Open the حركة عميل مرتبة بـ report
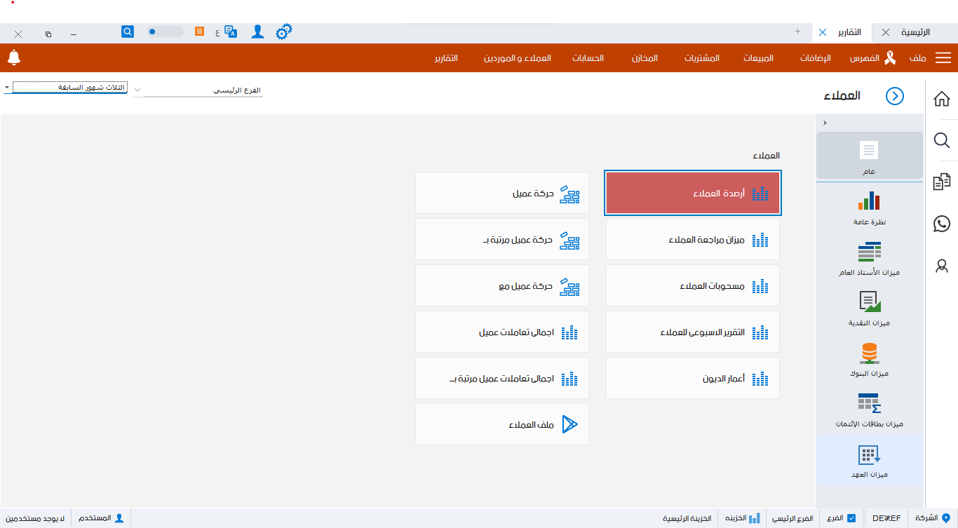The width and height of the screenshot is (958, 528). coord(502,239)
